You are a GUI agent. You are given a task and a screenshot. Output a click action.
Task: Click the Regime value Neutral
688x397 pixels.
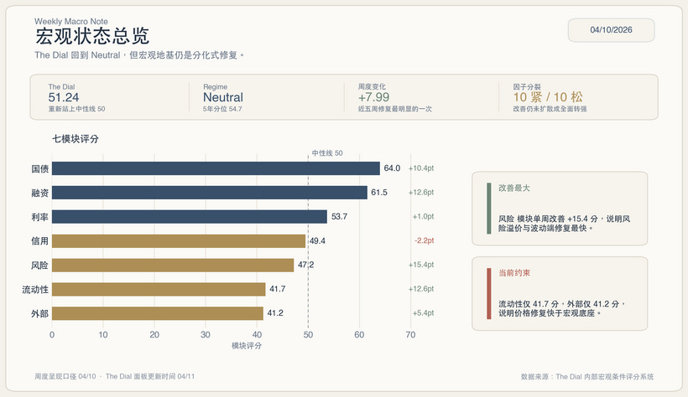[x=223, y=97]
